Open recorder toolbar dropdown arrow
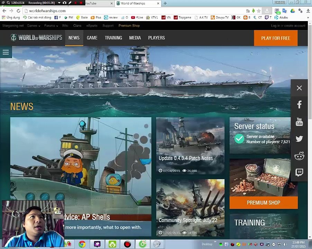Viewport: 312px width, 249px height. click(x=59, y=3)
